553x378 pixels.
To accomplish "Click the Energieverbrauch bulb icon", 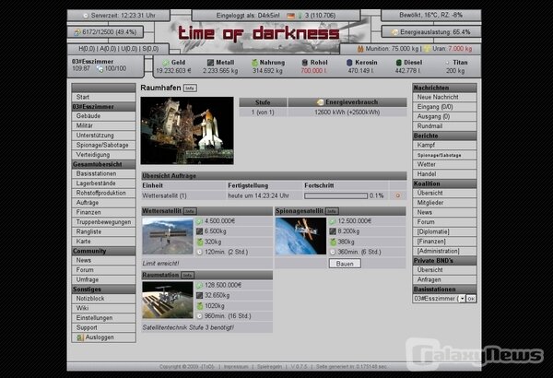I will [320, 102].
